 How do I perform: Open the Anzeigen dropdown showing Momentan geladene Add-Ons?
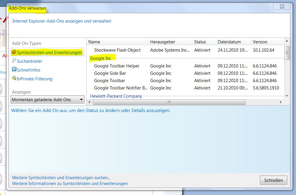pyautogui.click(x=48, y=99)
